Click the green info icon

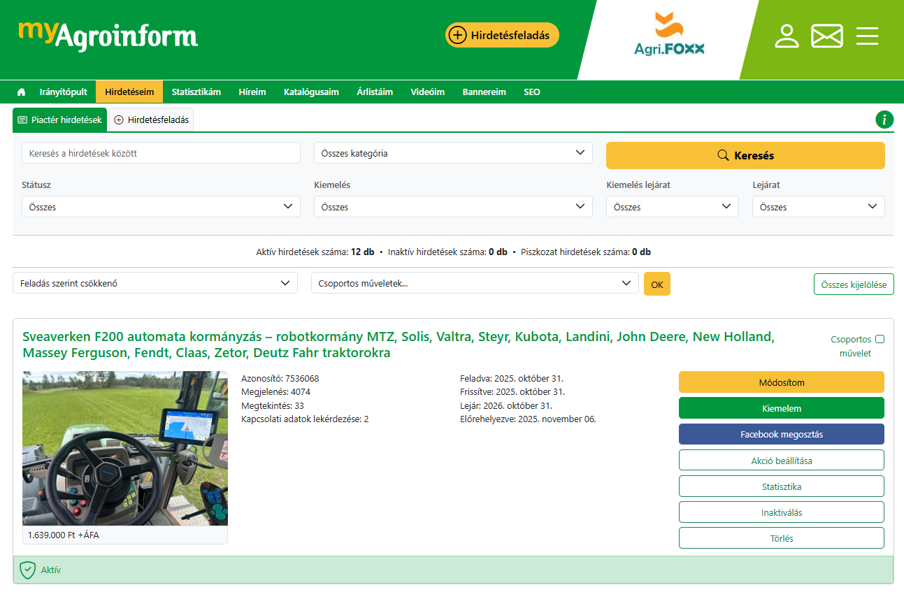(884, 120)
